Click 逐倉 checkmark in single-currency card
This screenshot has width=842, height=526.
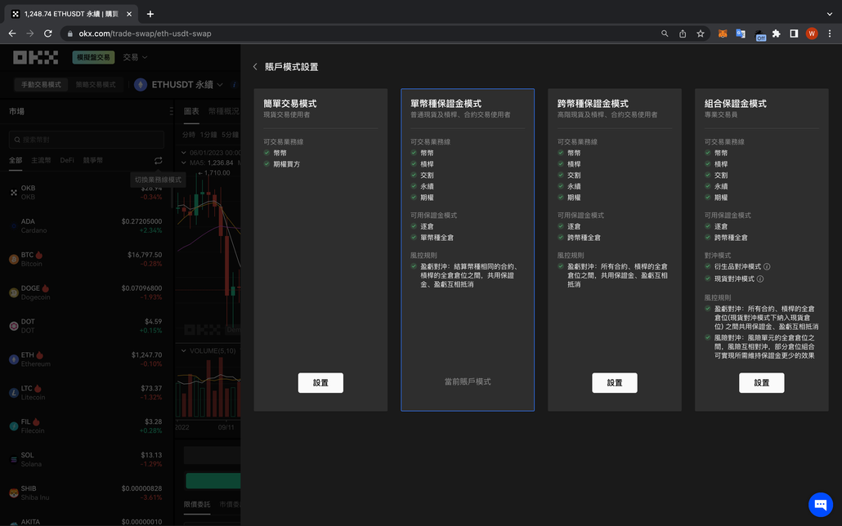pos(414,226)
